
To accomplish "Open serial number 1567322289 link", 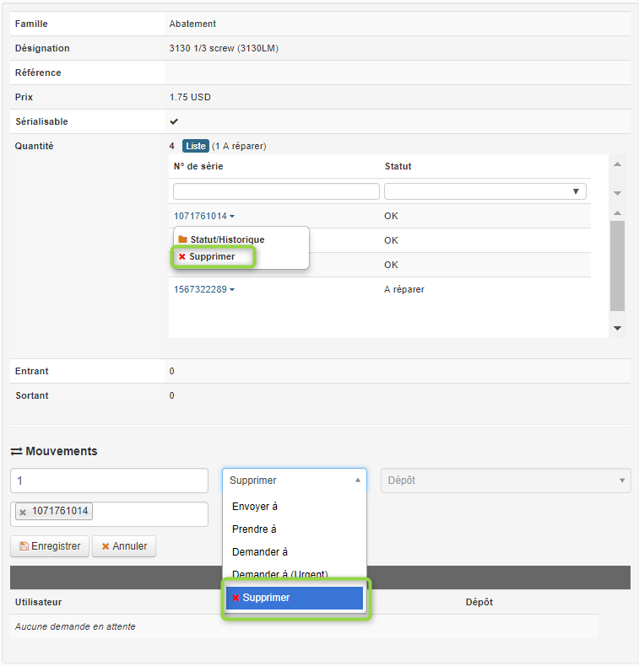I will [x=200, y=290].
